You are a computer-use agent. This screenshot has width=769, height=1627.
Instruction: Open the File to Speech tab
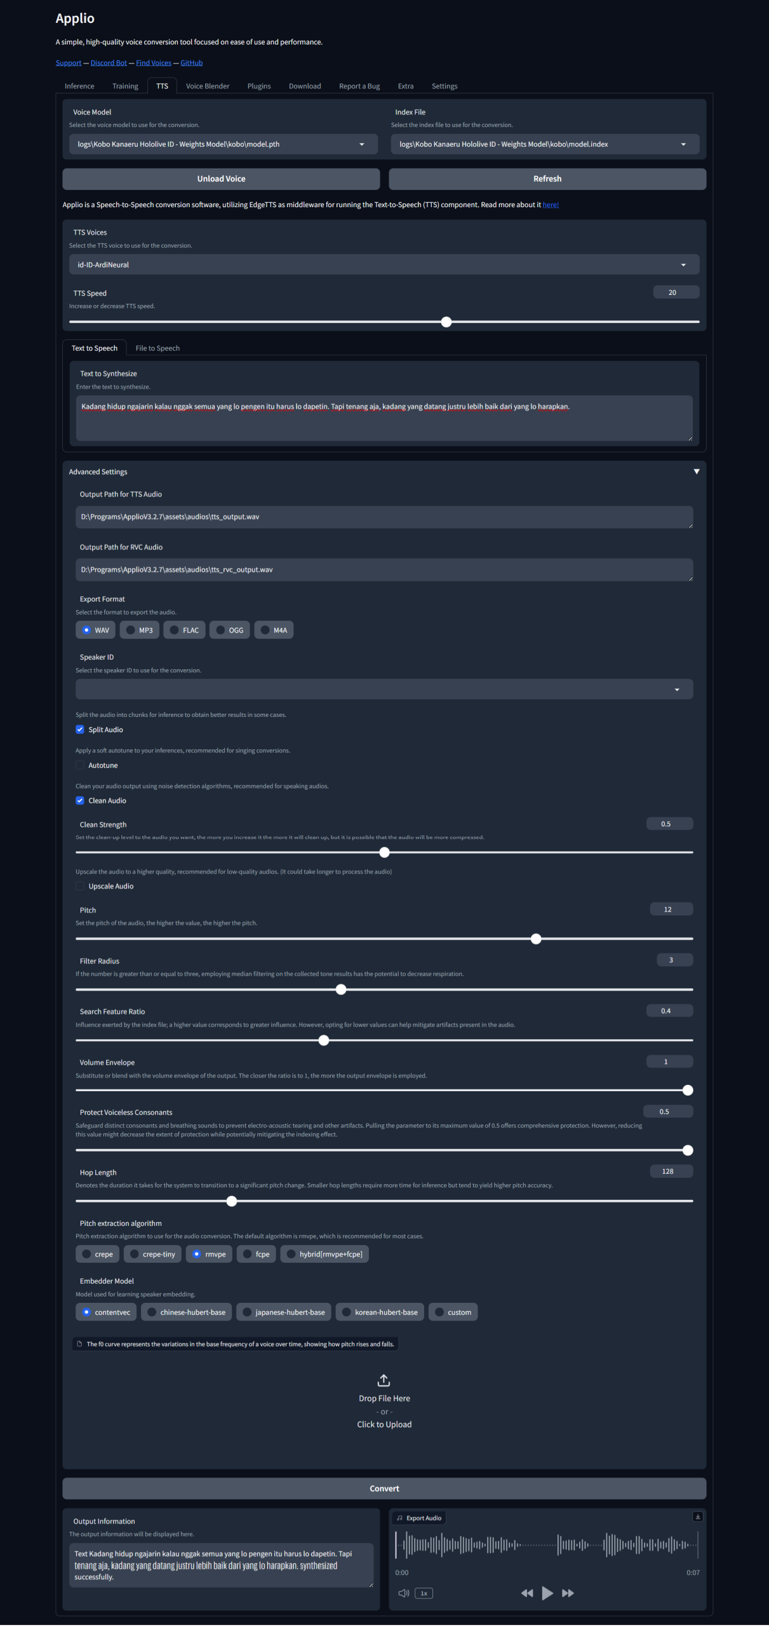[x=157, y=348]
